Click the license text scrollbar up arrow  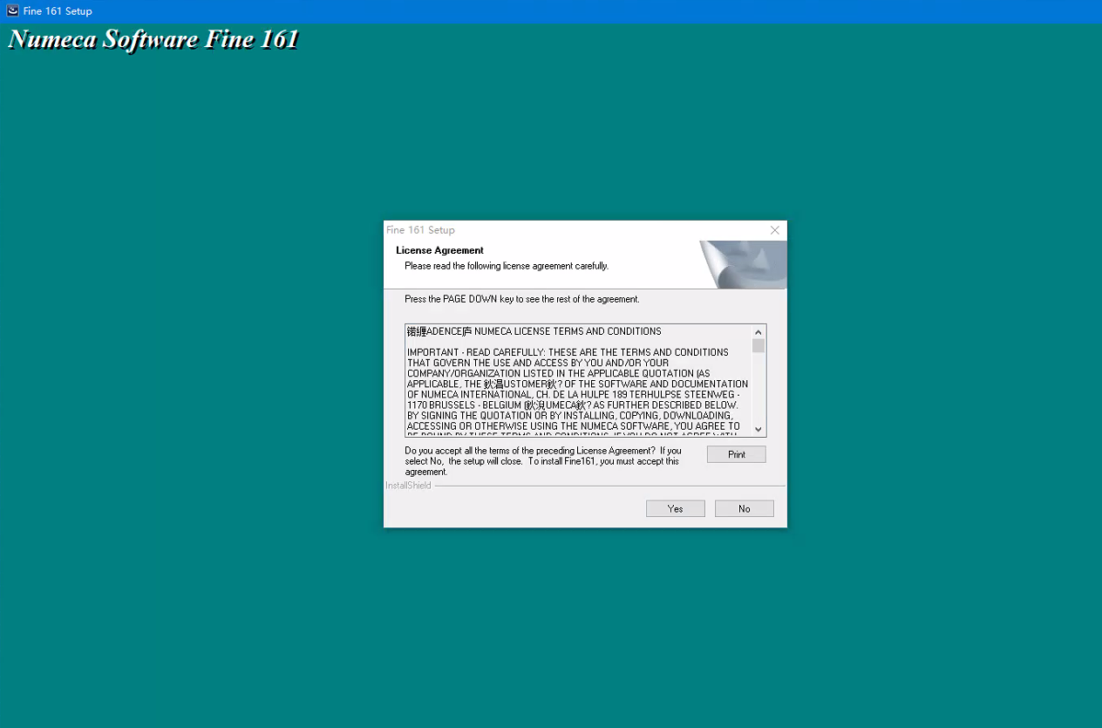coord(758,331)
